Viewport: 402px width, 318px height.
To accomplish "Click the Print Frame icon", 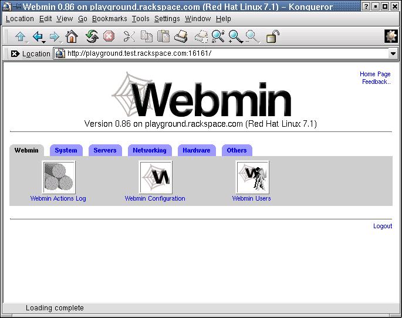I will click(x=201, y=36).
